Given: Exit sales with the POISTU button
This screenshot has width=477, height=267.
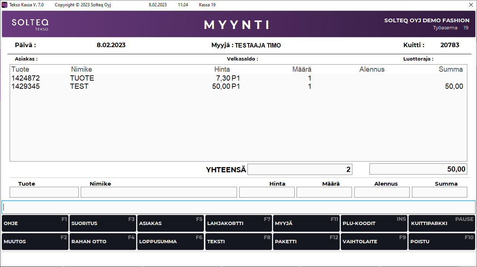Looking at the screenshot, I should tap(442, 242).
